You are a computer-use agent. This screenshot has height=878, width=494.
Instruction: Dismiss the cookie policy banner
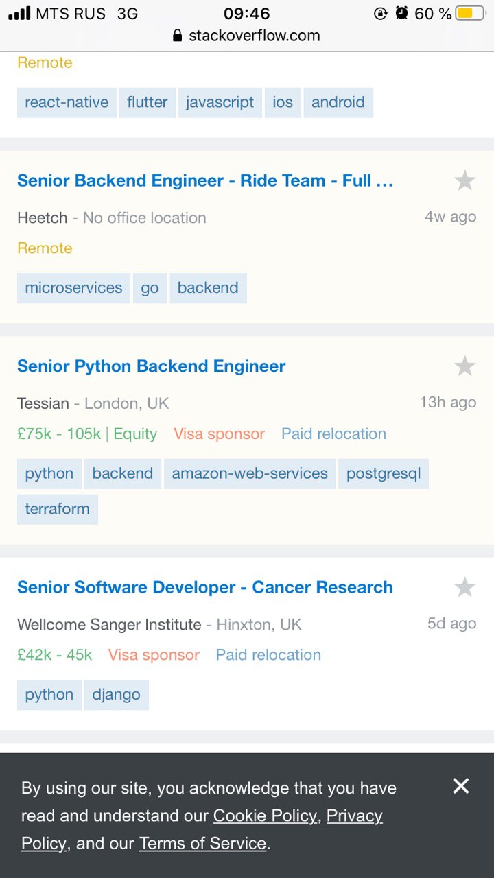tap(461, 786)
